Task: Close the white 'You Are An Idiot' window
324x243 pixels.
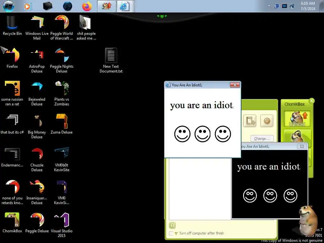Action: pyautogui.click(x=235, y=85)
